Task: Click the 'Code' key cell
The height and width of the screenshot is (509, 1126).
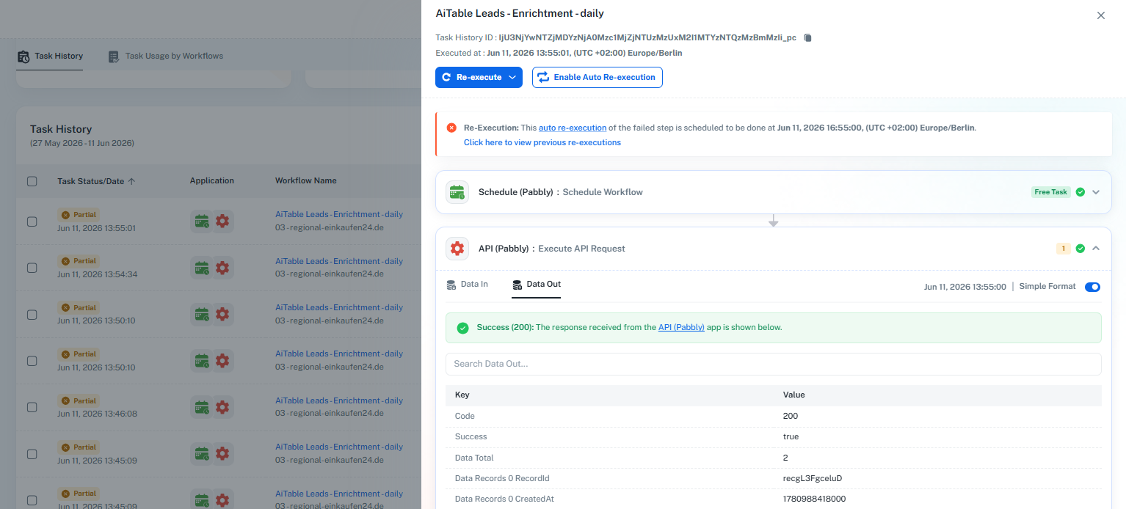Action: 465,417
